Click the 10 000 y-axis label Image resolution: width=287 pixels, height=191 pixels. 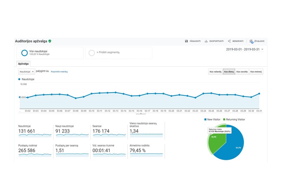point(23,84)
